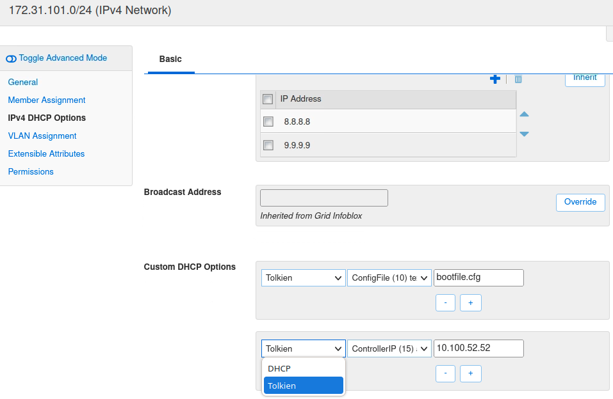613x399 pixels.
Task: Select all IPs via the header checkbox
Action: point(268,99)
